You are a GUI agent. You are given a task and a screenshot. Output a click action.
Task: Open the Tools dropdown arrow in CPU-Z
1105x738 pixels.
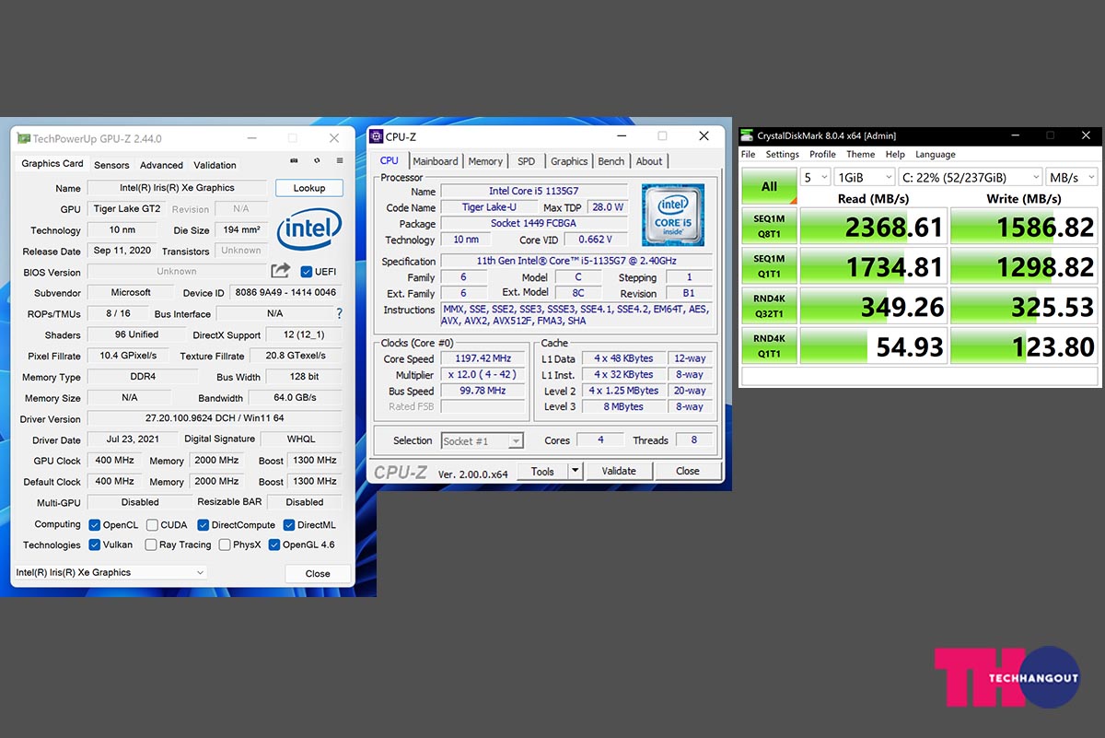click(576, 471)
